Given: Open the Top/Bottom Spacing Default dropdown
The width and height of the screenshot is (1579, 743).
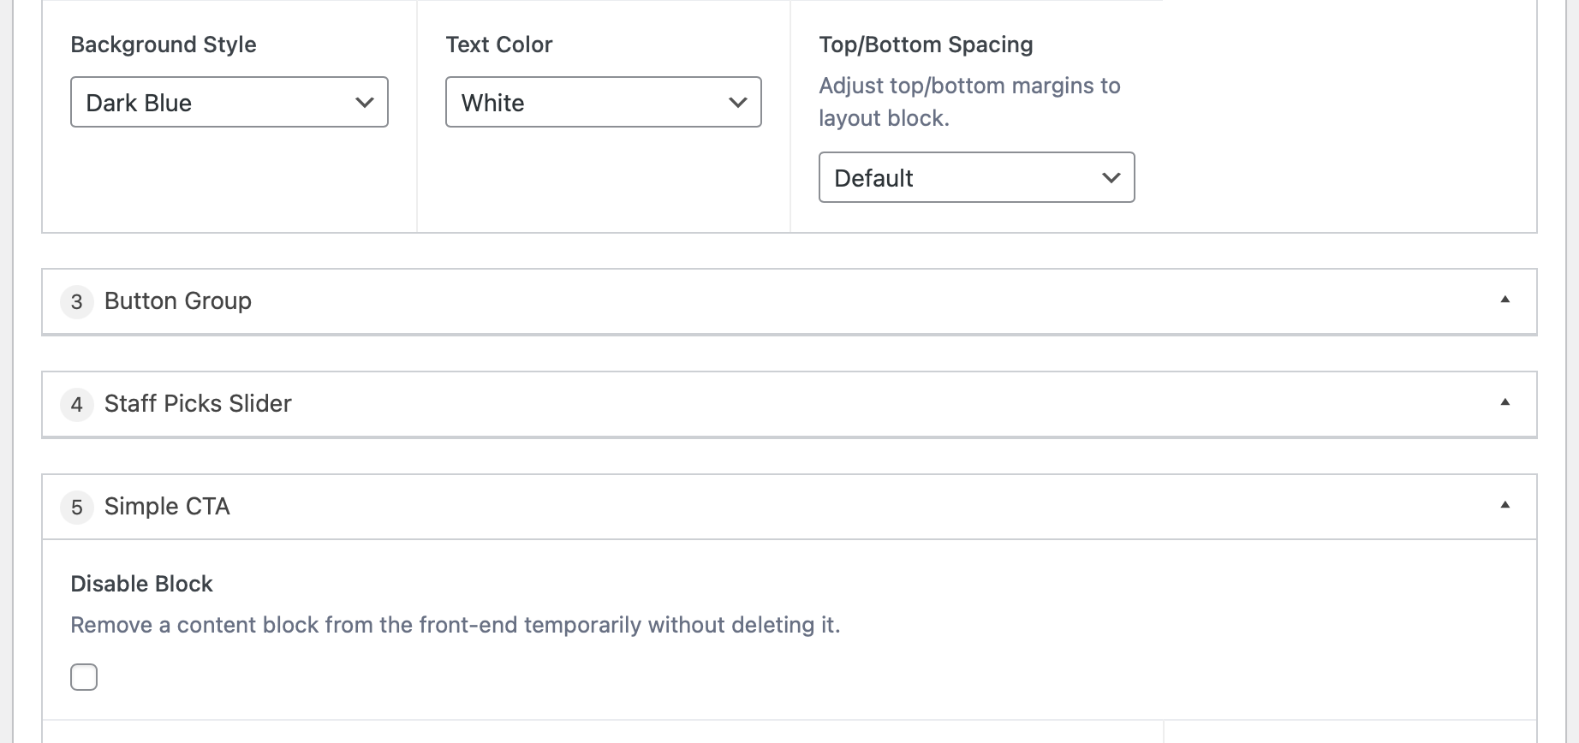Looking at the screenshot, I should pos(977,177).
